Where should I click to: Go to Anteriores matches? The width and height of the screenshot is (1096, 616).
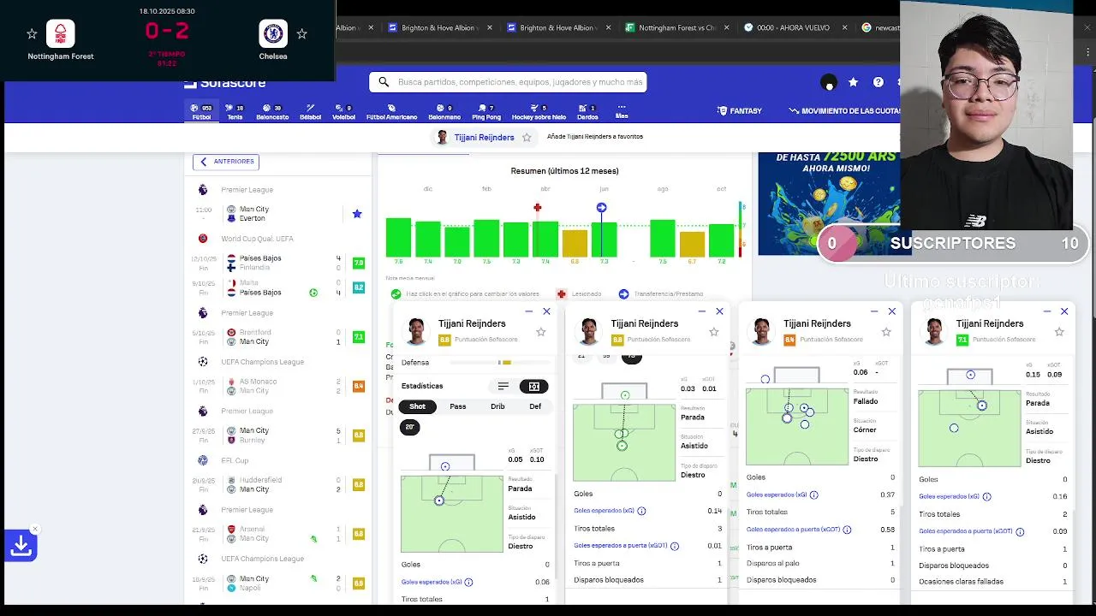tap(227, 162)
